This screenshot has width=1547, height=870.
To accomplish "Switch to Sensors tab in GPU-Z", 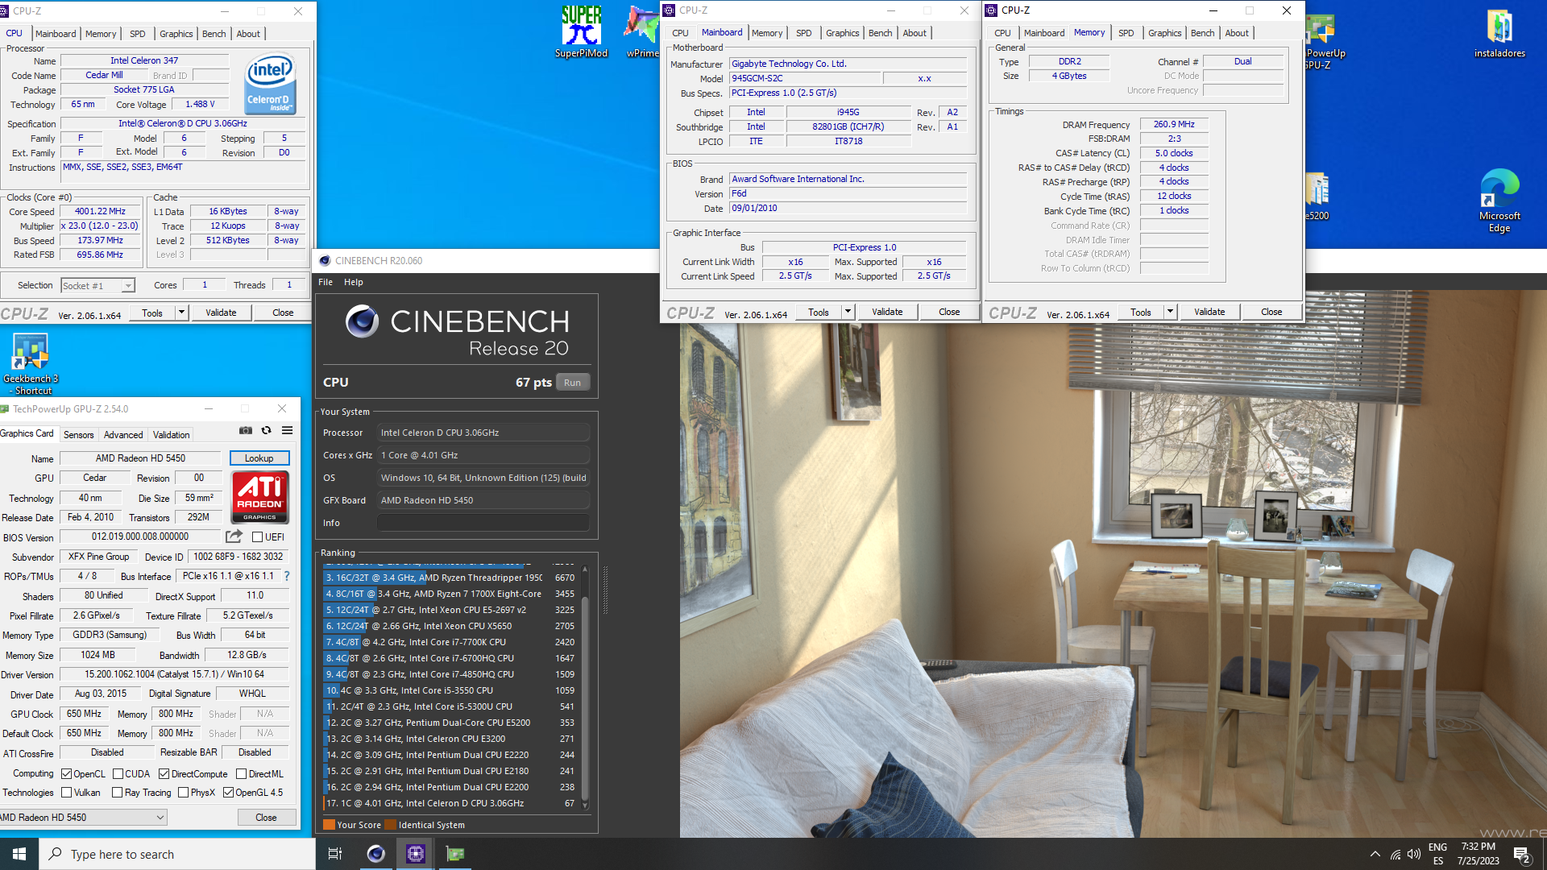I will (79, 434).
